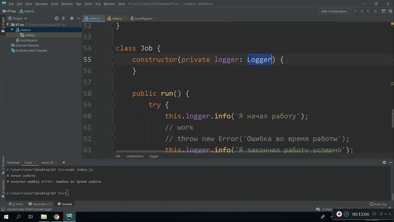Screen dimensions: 394x222
Task: Open the Terminal tool window tab
Action: 65,204
